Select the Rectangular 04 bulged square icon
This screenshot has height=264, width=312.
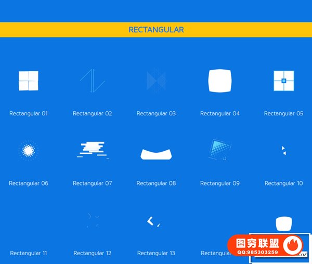(x=219, y=81)
